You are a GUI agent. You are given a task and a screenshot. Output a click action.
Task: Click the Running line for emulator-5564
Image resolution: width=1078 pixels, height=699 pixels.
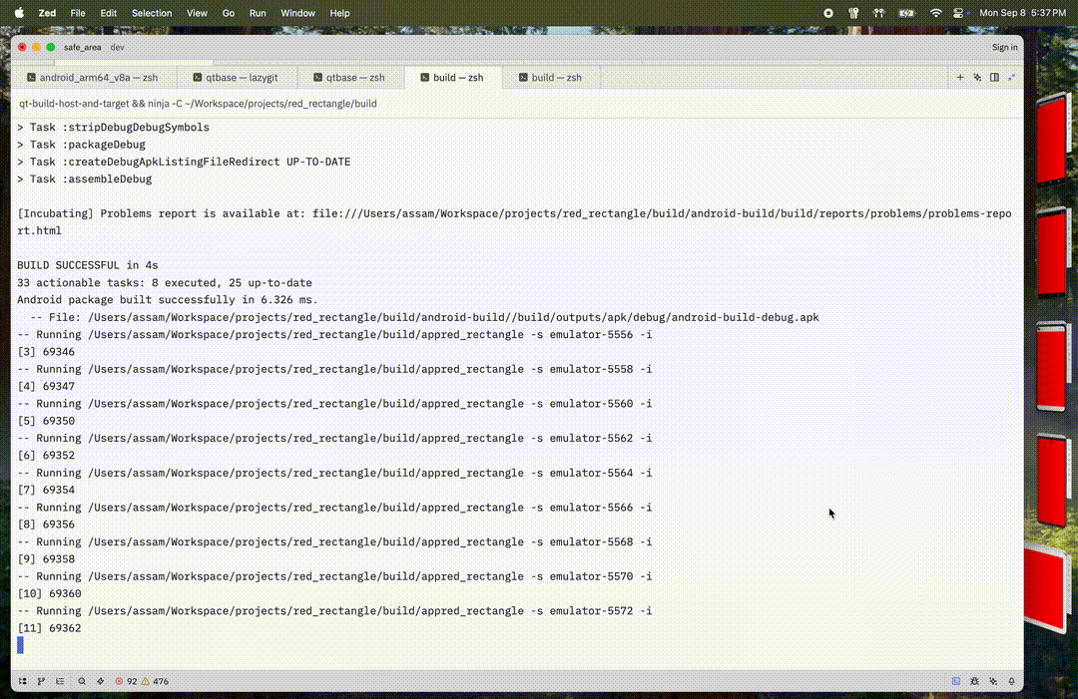click(334, 473)
